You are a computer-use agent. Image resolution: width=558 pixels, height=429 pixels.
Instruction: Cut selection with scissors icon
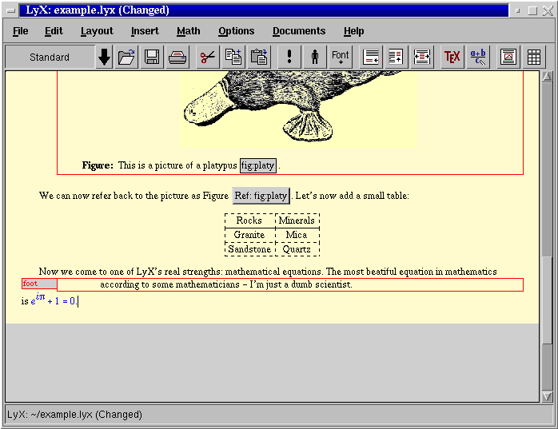click(x=208, y=57)
